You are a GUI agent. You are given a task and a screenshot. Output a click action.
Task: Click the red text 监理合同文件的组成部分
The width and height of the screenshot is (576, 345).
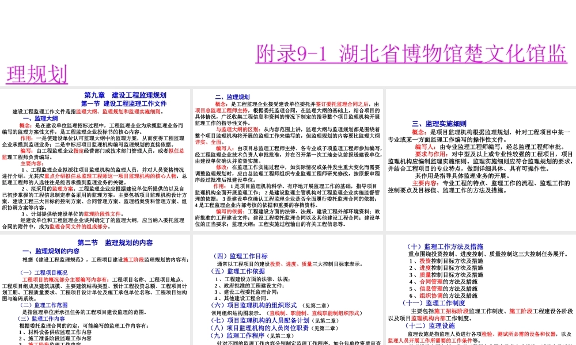(x=78, y=227)
